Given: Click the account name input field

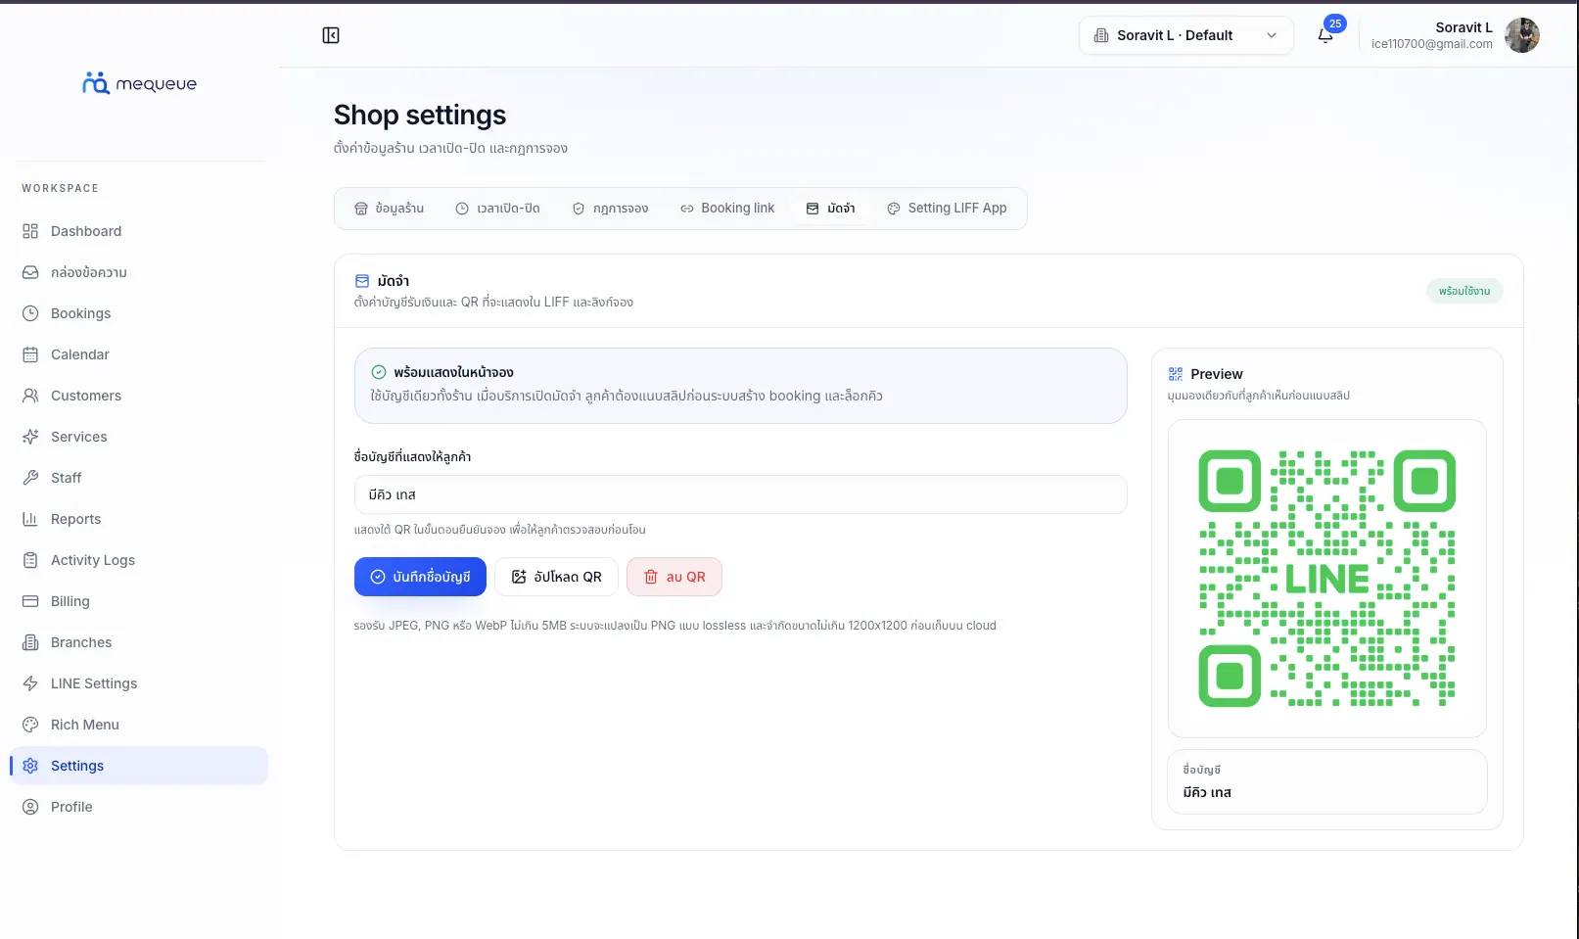Looking at the screenshot, I should tap(740, 494).
